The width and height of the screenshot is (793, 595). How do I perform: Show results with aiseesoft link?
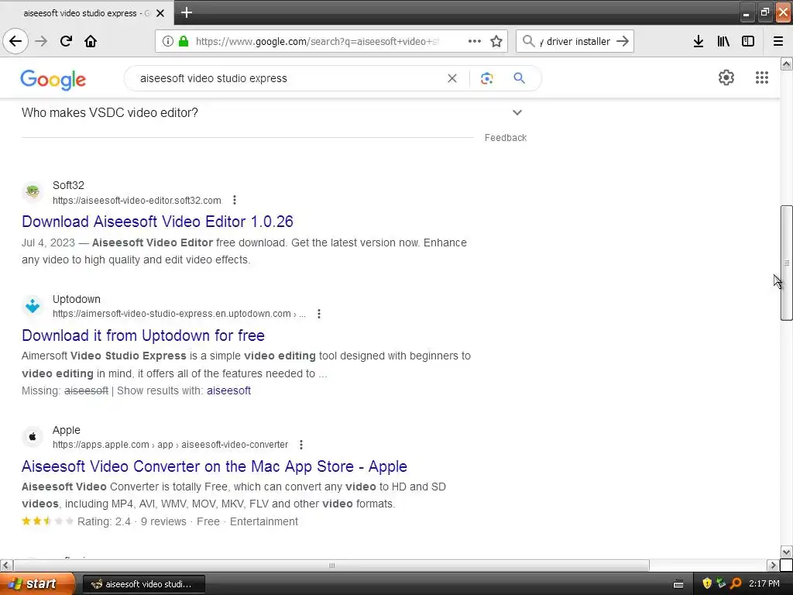pyautogui.click(x=228, y=390)
